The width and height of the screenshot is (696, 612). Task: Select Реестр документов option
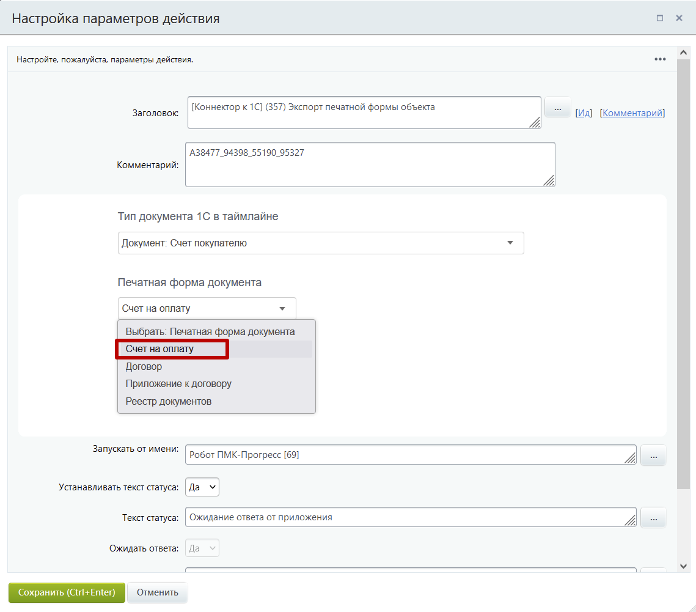(x=169, y=402)
